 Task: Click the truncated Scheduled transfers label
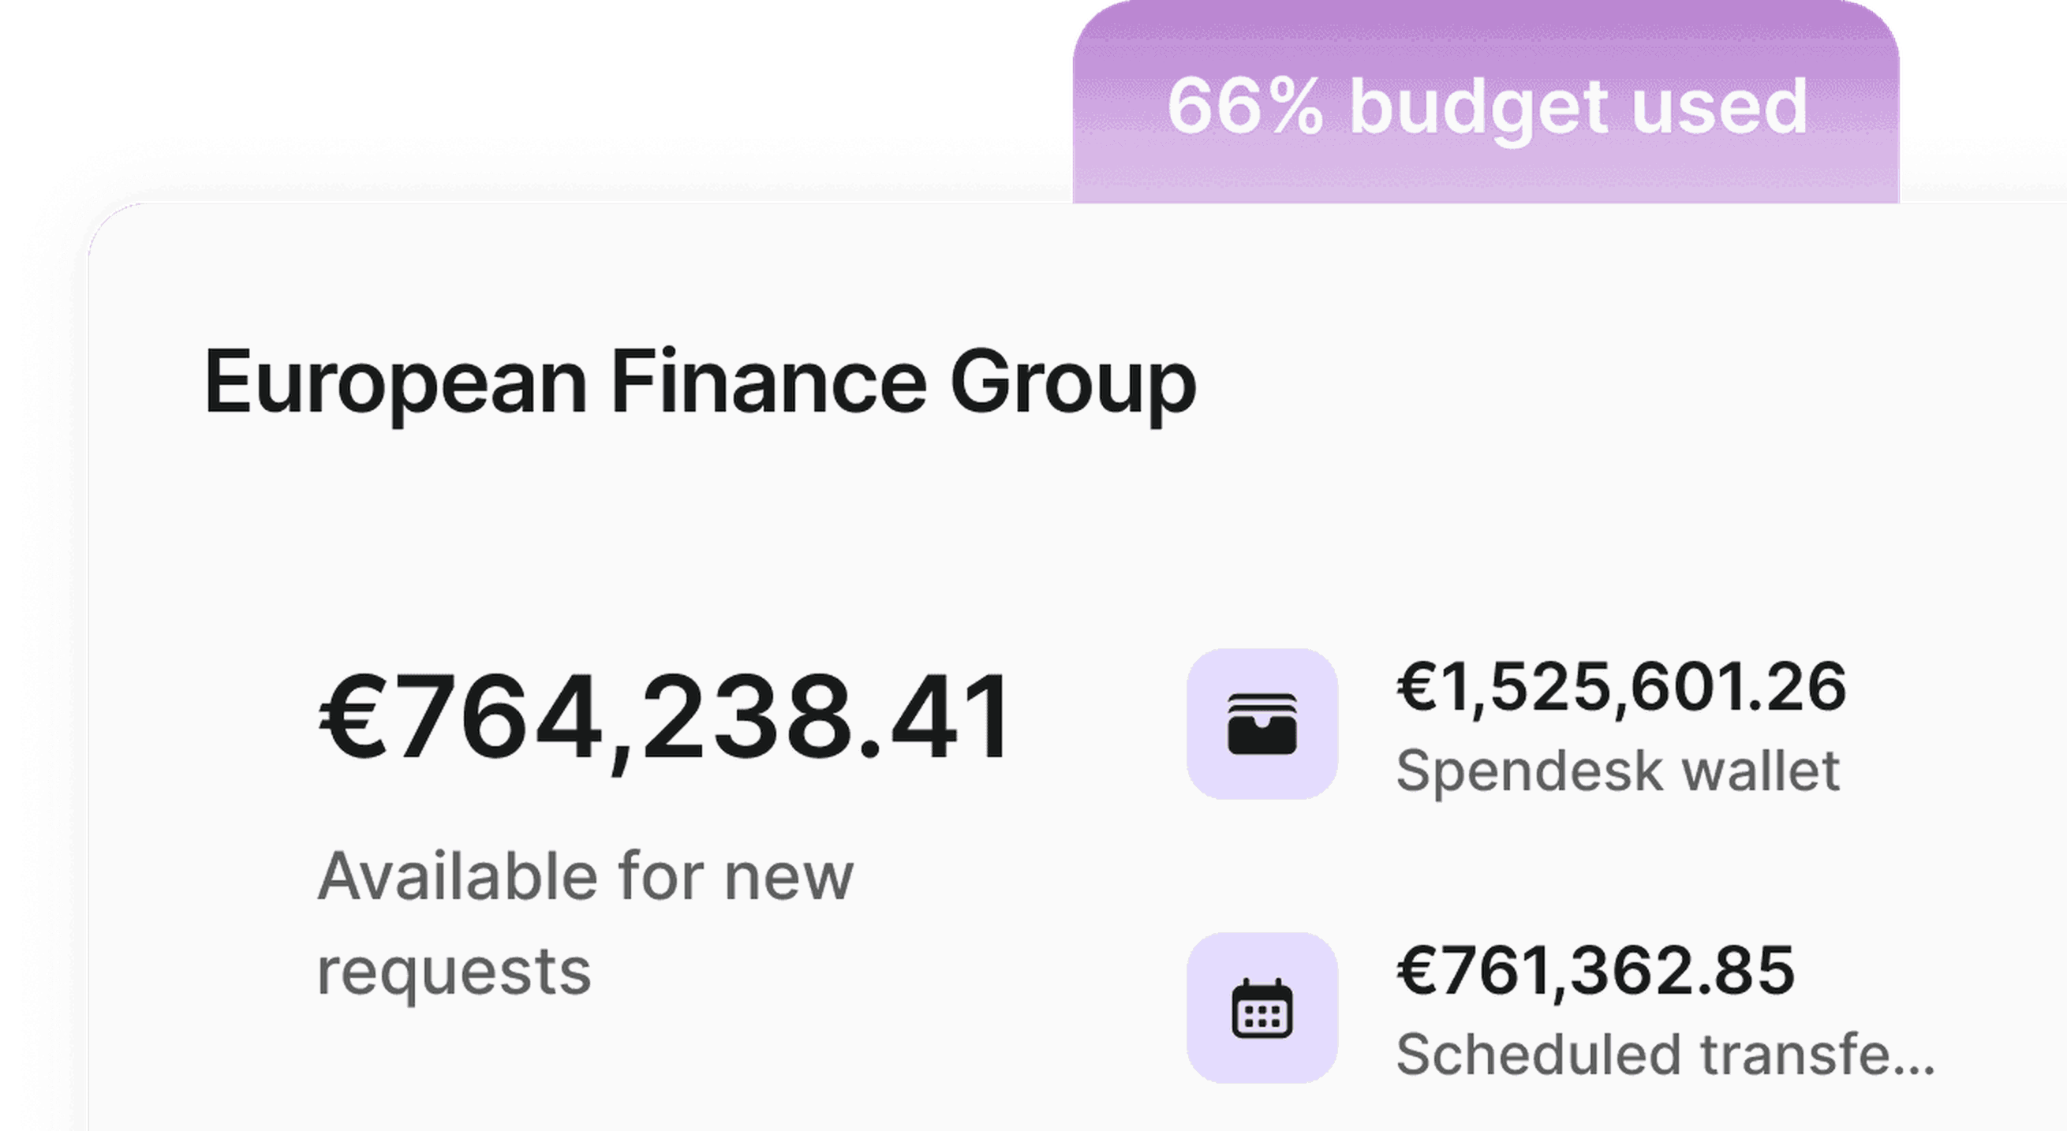[x=1665, y=1054]
